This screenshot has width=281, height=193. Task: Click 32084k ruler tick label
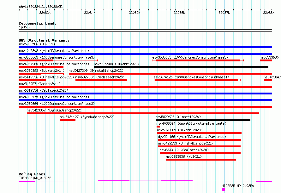90,13
